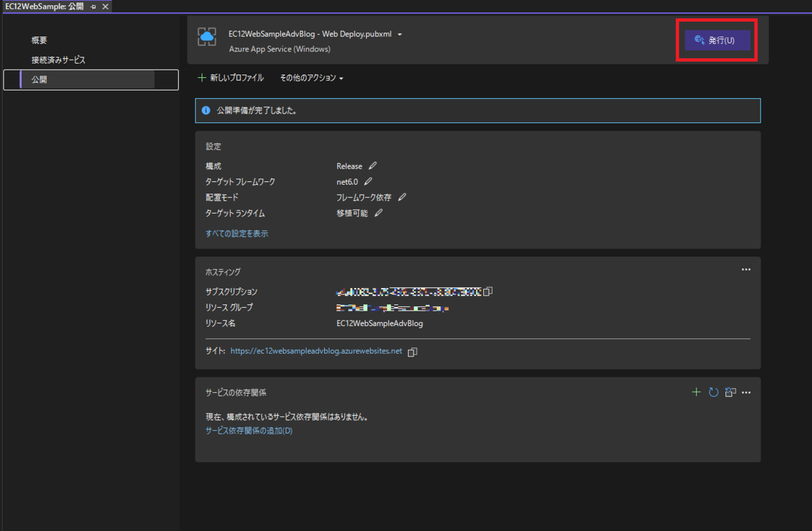
Task: Open the すべての設定を表示 link
Action: [x=237, y=233]
